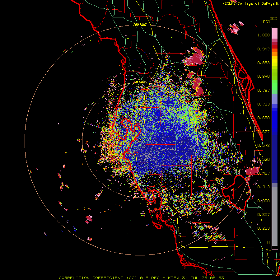This screenshot has width=280, height=280.
Task: Click the 0.893 scale value
Action: click(264, 63)
